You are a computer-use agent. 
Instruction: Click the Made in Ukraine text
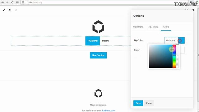pos(98,105)
